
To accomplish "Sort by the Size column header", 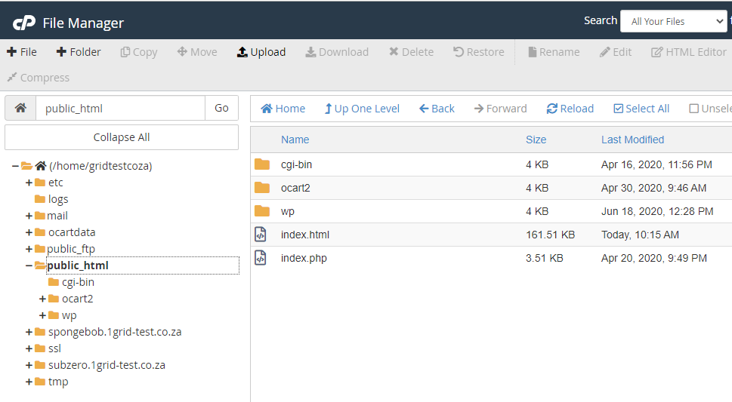I will [x=536, y=140].
